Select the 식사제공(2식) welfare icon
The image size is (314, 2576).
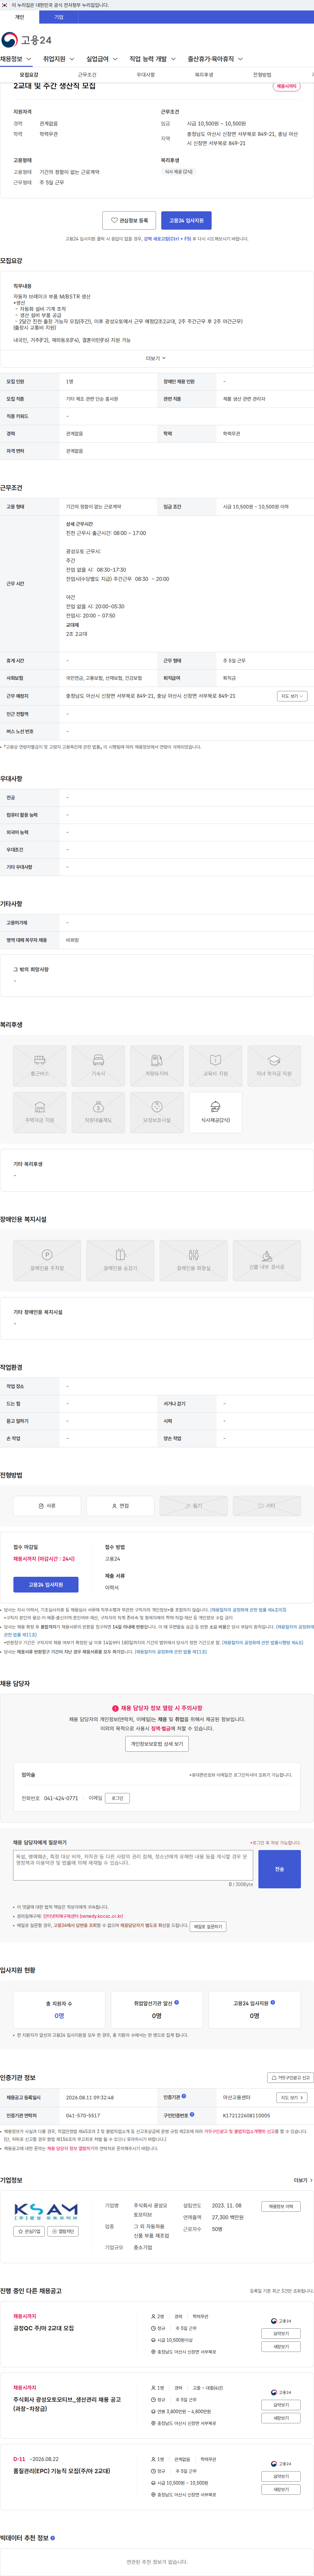tap(215, 1112)
